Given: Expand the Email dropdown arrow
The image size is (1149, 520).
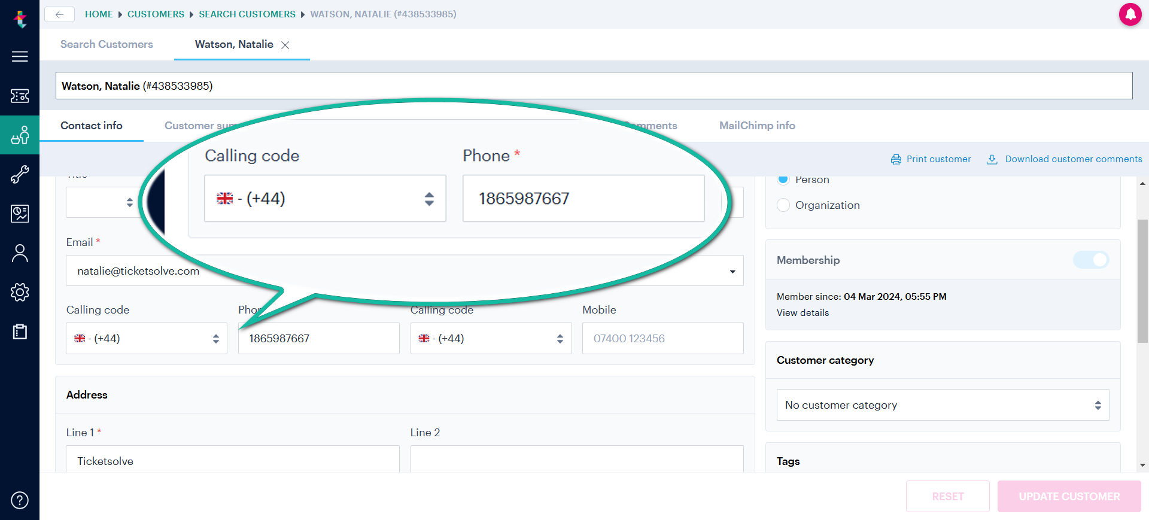Looking at the screenshot, I should click(x=732, y=272).
